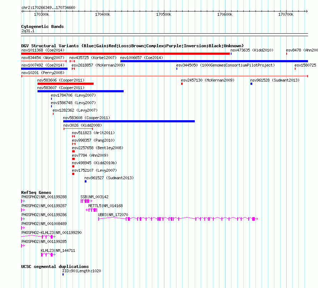This screenshot has width=318, height=288.
Task: Click esv998357 (Pang2010) label
Action: pos(93,140)
